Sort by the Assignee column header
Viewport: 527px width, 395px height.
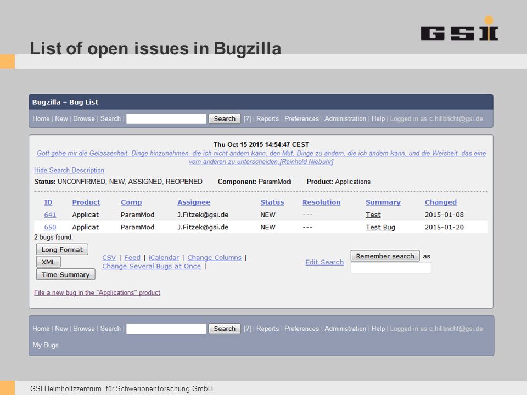pyautogui.click(x=194, y=202)
